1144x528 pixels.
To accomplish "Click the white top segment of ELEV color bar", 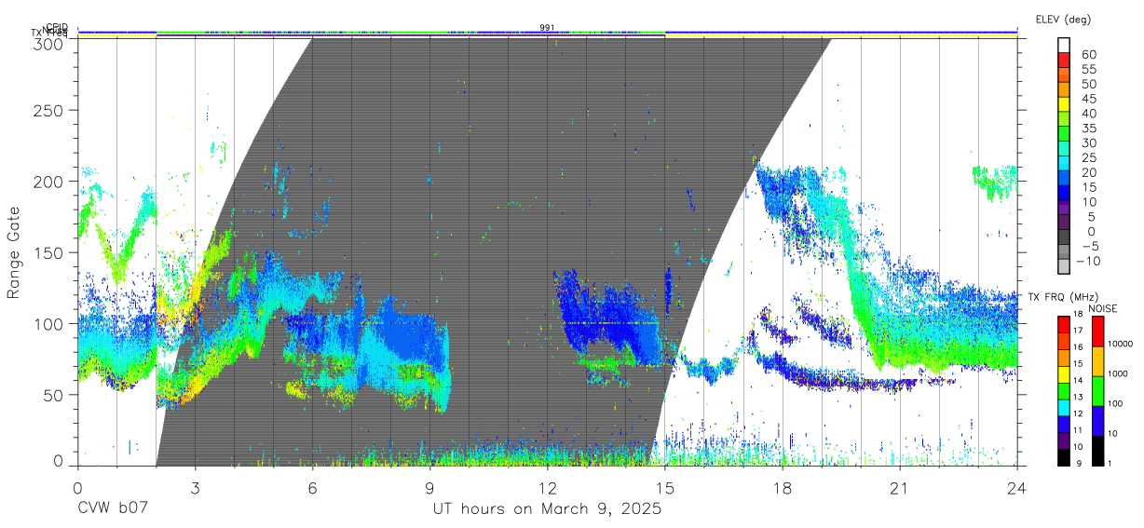I will [x=1063, y=46].
